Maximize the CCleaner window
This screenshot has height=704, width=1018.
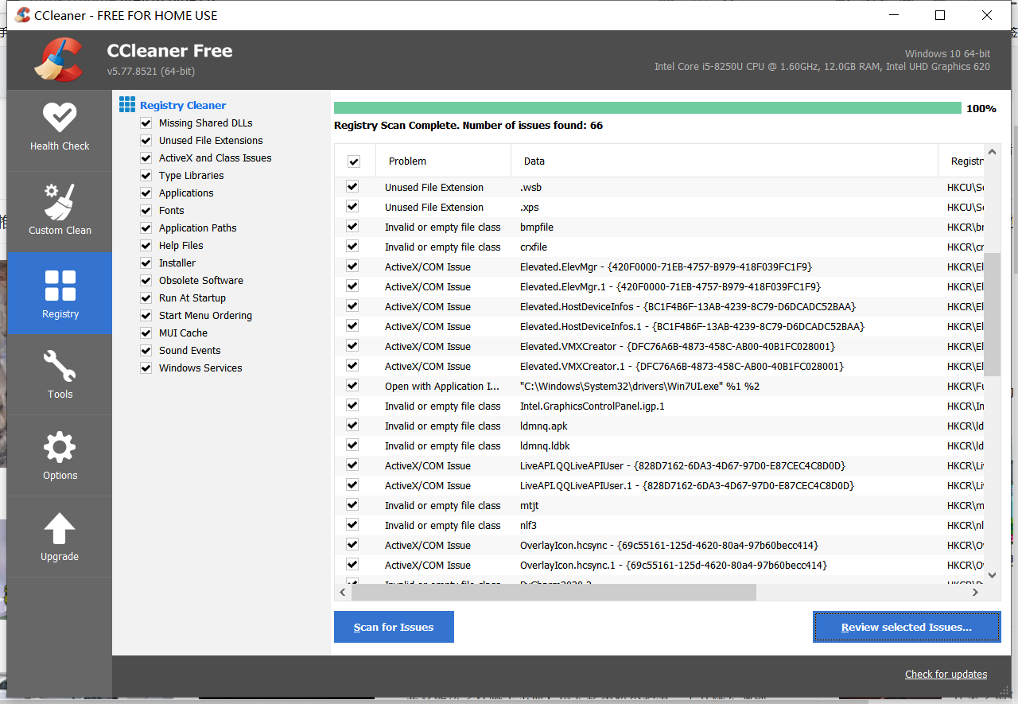click(940, 15)
